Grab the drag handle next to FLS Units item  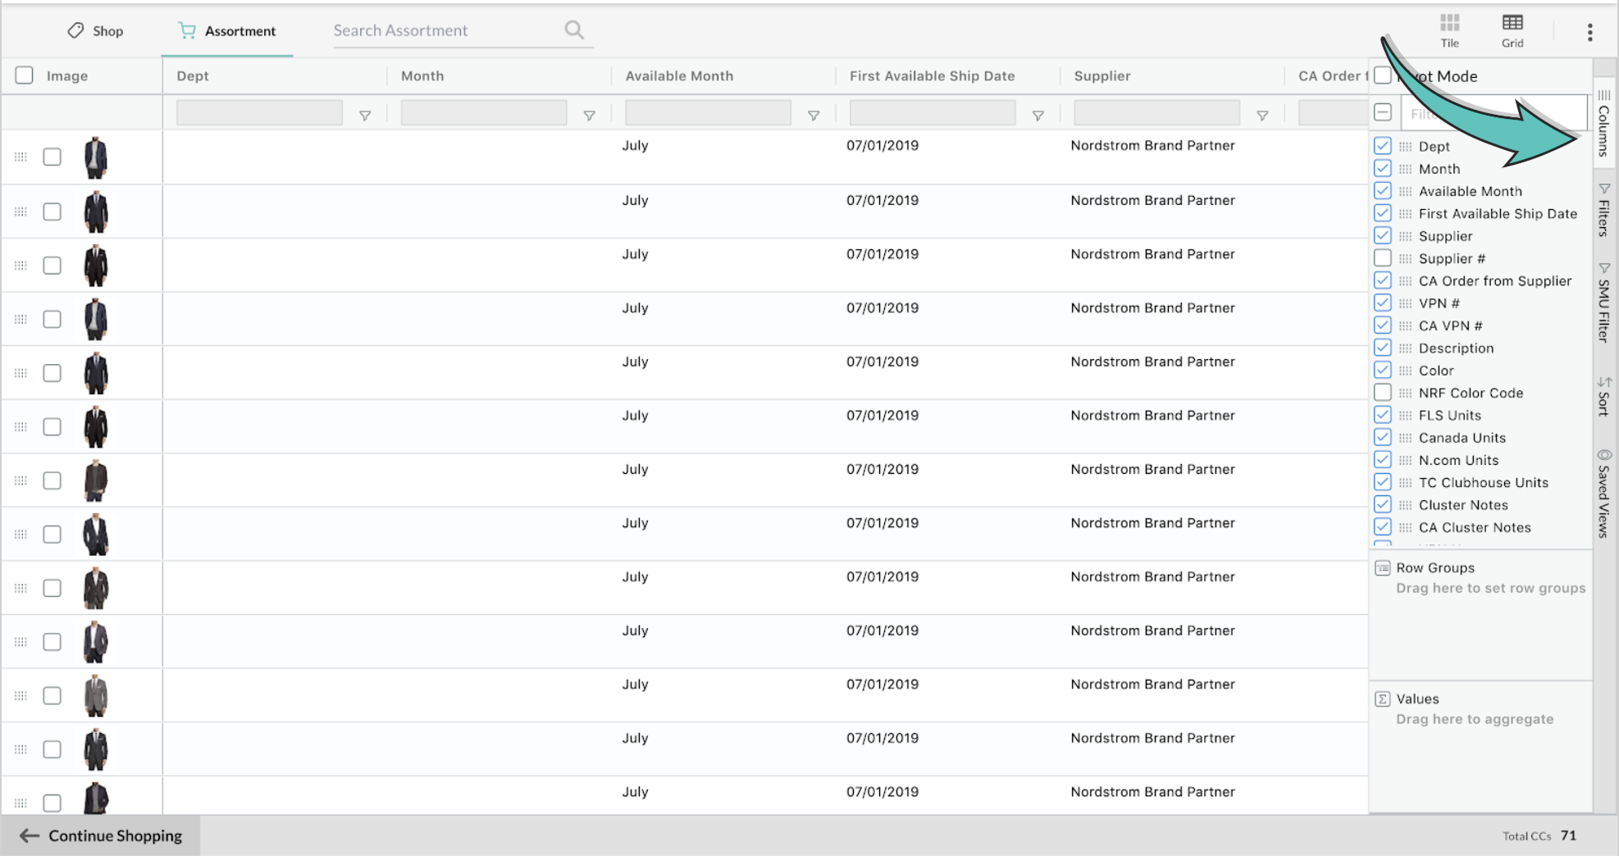coord(1405,416)
